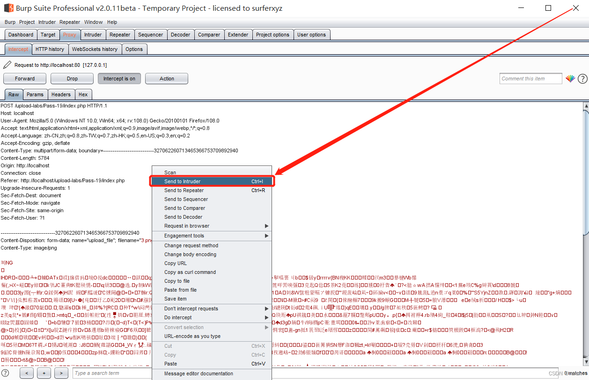Image resolution: width=589 pixels, height=380 pixels.
Task: Open the highlight color picker icon
Action: (x=570, y=79)
